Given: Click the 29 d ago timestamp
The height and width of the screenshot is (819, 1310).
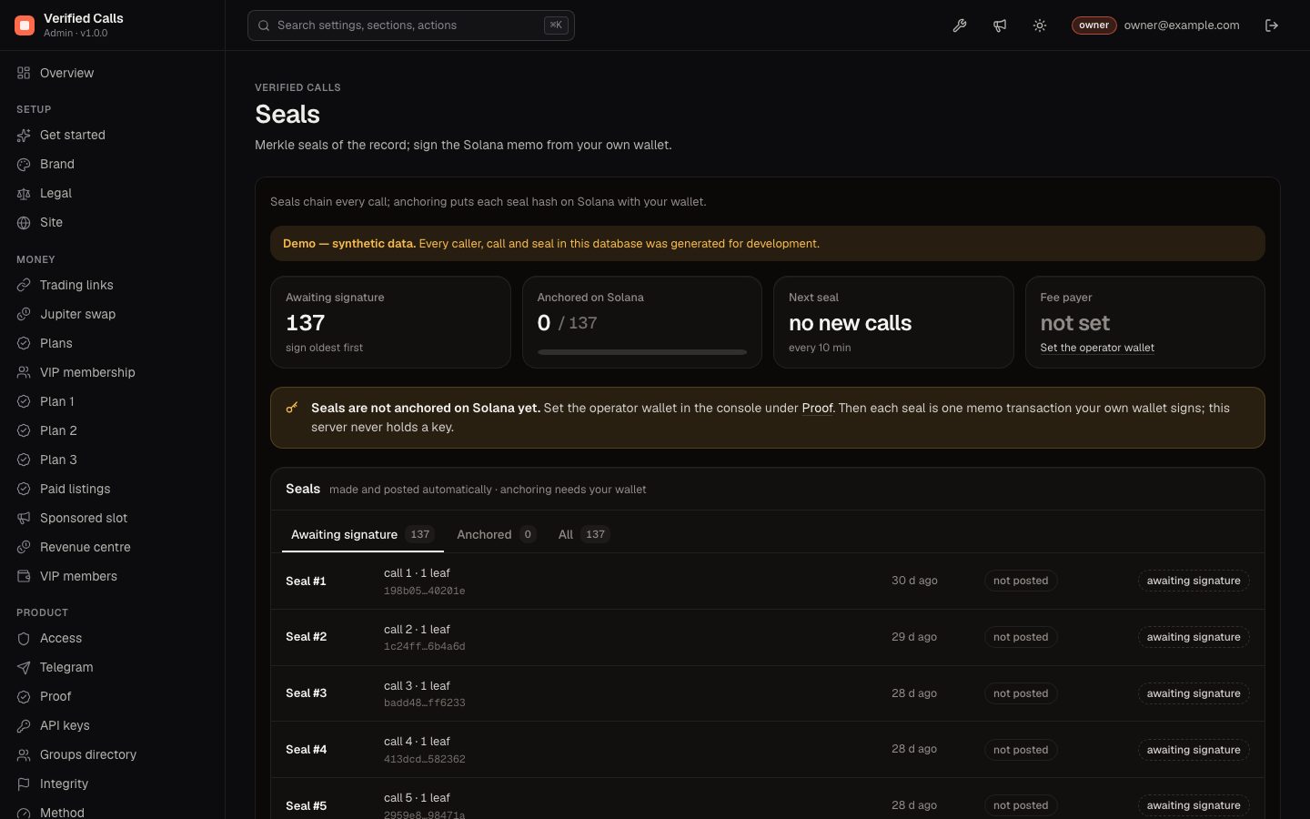Looking at the screenshot, I should (x=914, y=637).
